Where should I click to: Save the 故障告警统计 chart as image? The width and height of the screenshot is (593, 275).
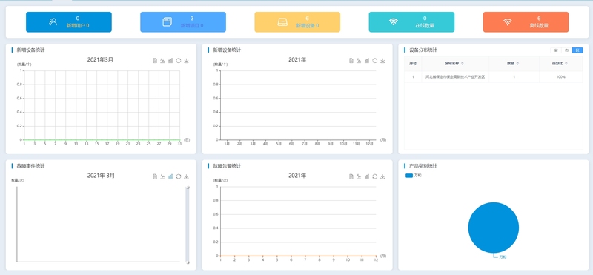[382, 176]
